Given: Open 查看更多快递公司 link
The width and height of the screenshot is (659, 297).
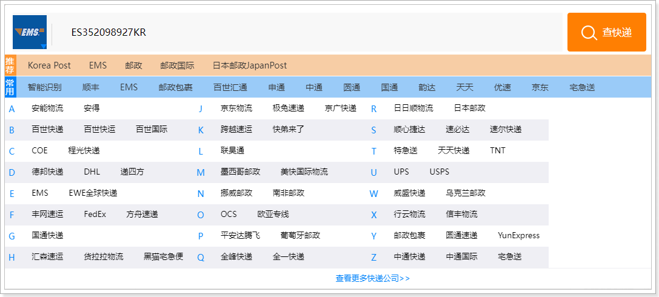Looking at the screenshot, I should point(372,279).
